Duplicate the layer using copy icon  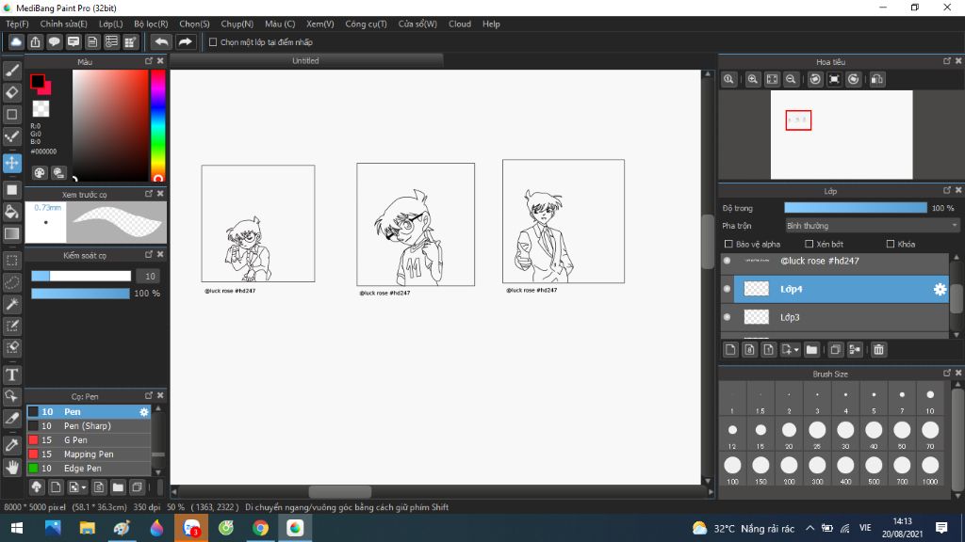coord(835,350)
